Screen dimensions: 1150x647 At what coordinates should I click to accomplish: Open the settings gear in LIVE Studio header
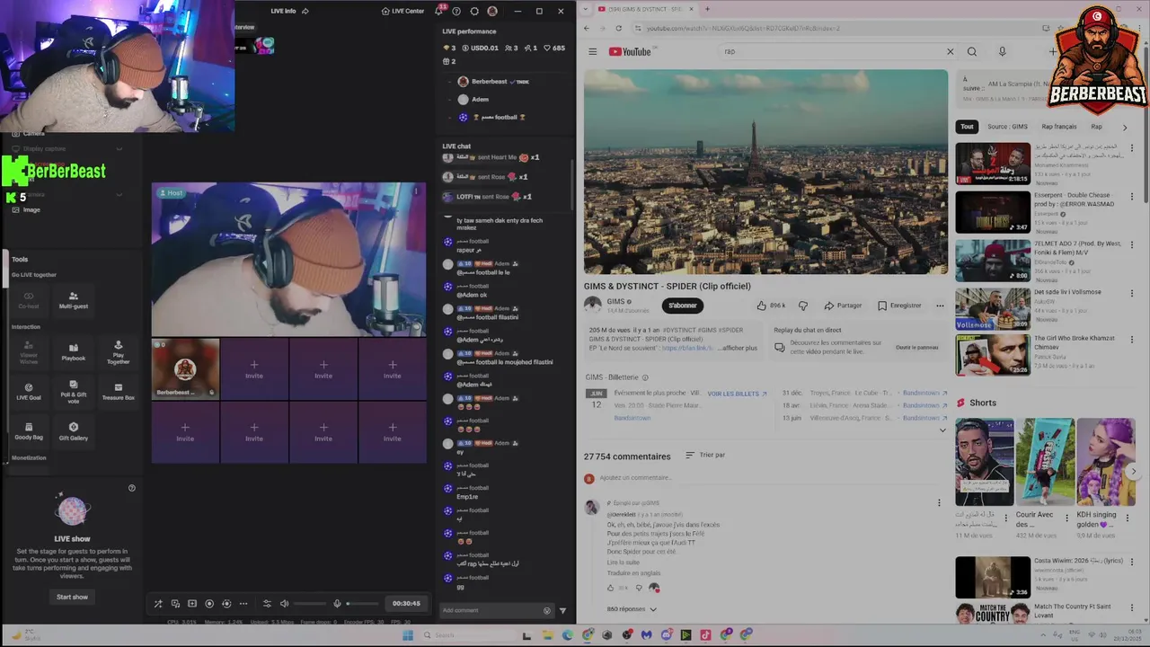point(474,11)
